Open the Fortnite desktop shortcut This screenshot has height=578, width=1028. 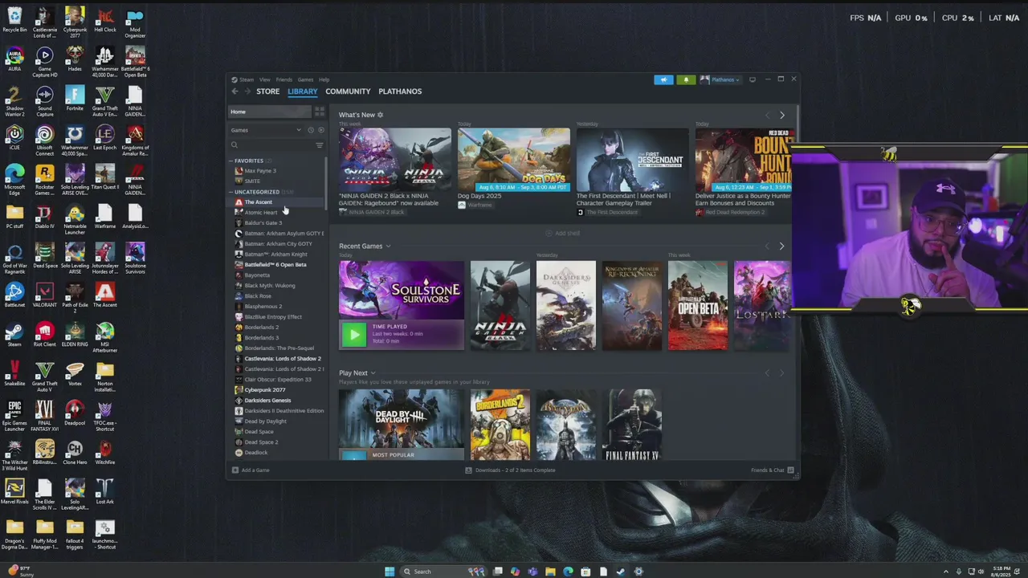click(75, 100)
